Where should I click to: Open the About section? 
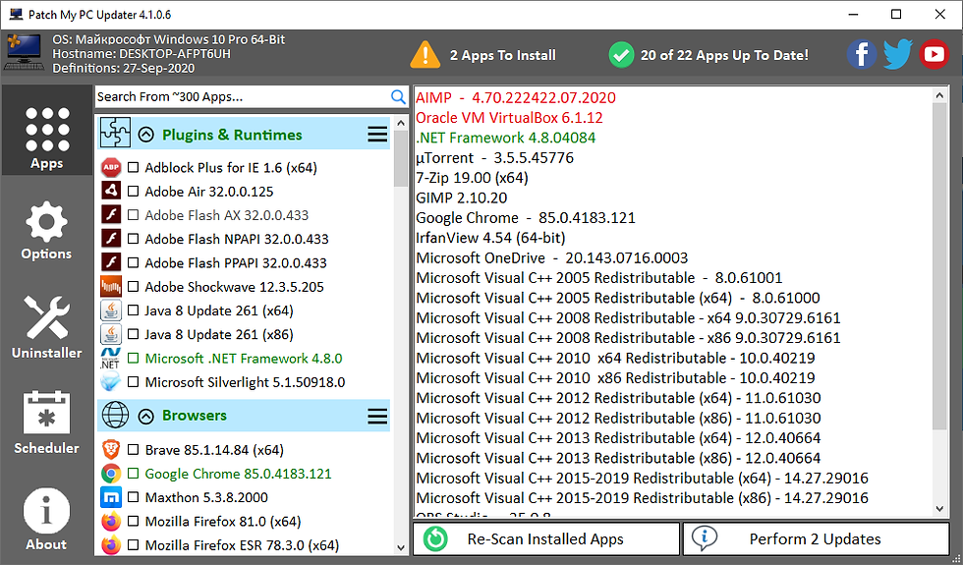pos(47,519)
